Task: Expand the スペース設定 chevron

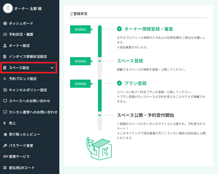Action: coord(52,68)
